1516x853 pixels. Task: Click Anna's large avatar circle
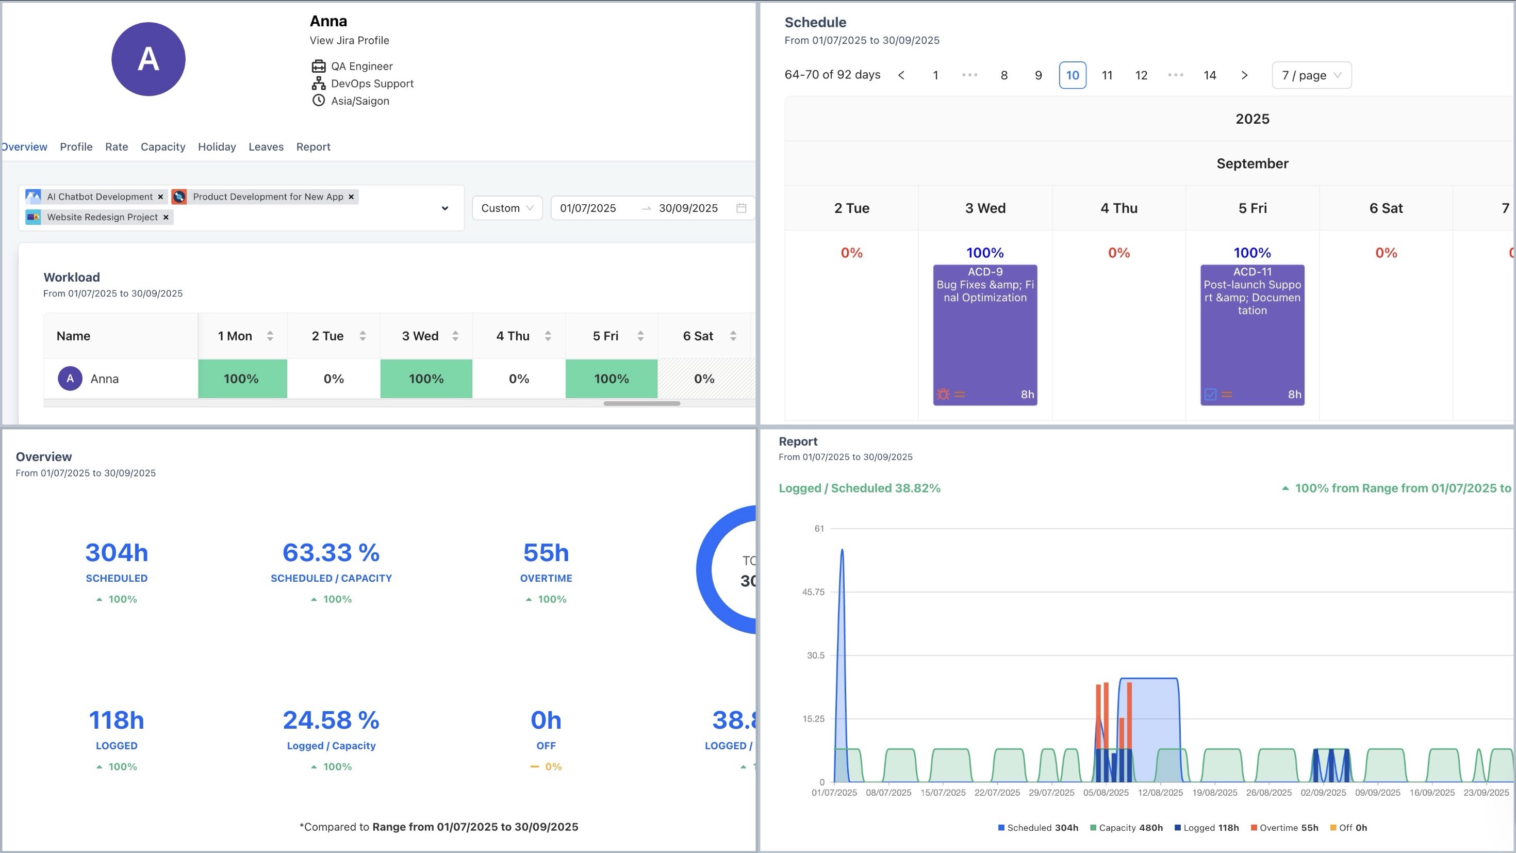point(149,59)
